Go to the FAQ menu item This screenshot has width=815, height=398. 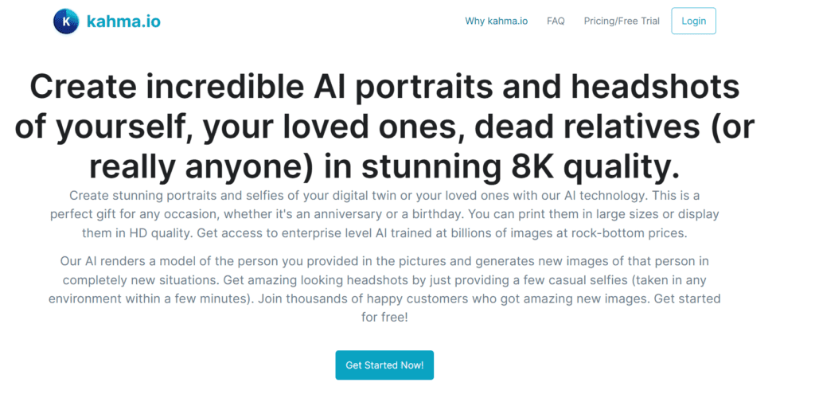coord(556,21)
